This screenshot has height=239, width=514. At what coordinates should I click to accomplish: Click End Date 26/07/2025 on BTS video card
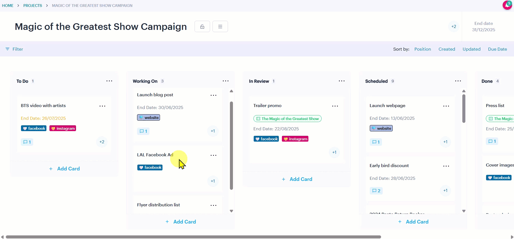click(43, 118)
